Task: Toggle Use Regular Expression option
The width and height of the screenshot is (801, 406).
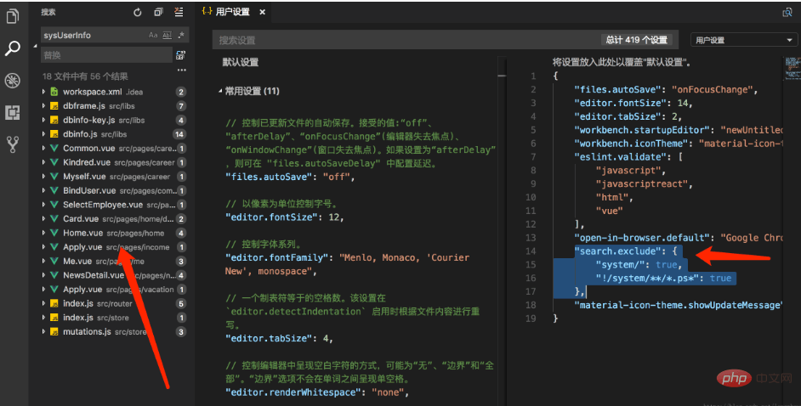Action: click(181, 35)
